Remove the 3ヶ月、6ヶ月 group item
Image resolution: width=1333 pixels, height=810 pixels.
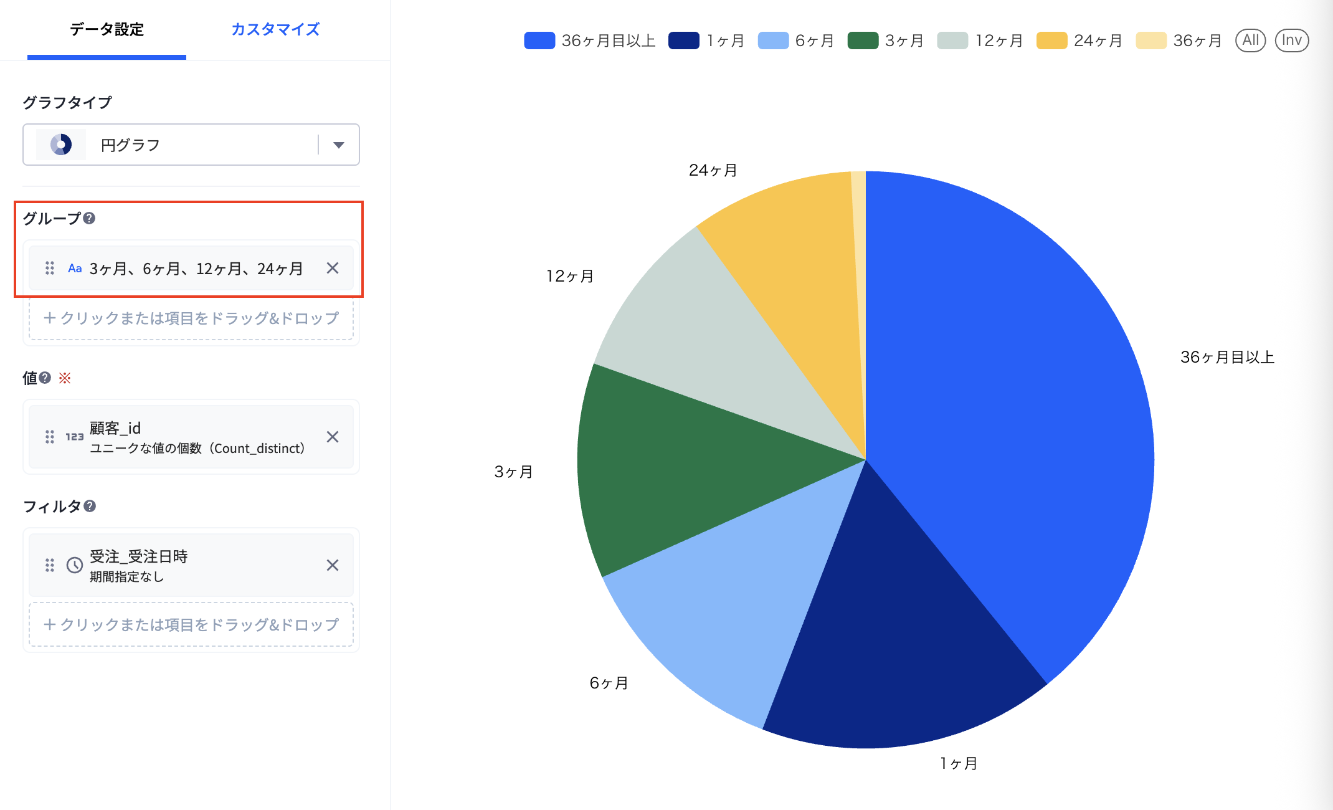click(333, 268)
